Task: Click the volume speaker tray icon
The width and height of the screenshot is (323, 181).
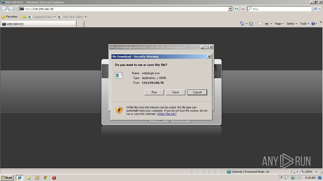Action: click(x=299, y=178)
